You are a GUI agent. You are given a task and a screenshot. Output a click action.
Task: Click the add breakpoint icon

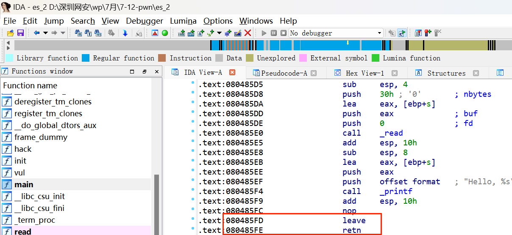click(x=428, y=33)
